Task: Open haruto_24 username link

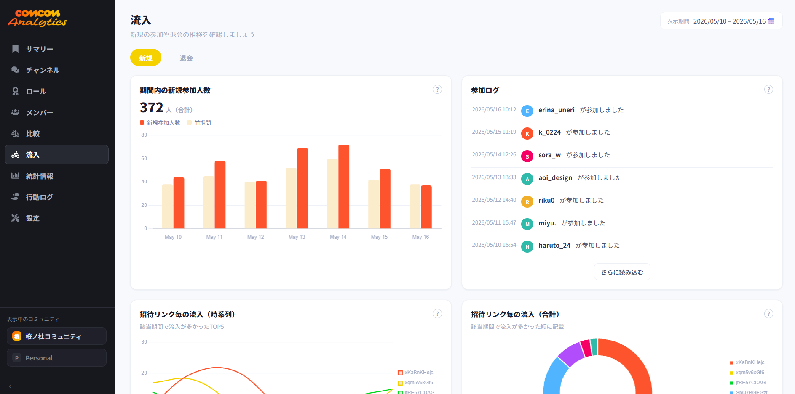Action: [x=554, y=245]
